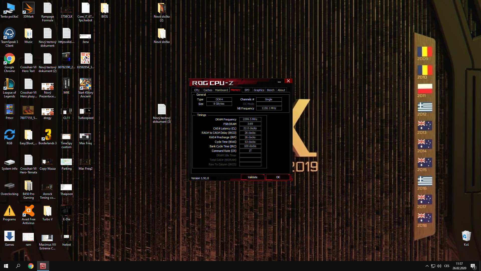Screen dimensions: 481x271
Task: Open taskbar search magnifier
Action: [18, 266]
